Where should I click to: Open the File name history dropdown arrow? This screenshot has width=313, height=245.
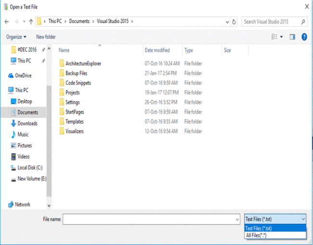pyautogui.click(x=237, y=220)
